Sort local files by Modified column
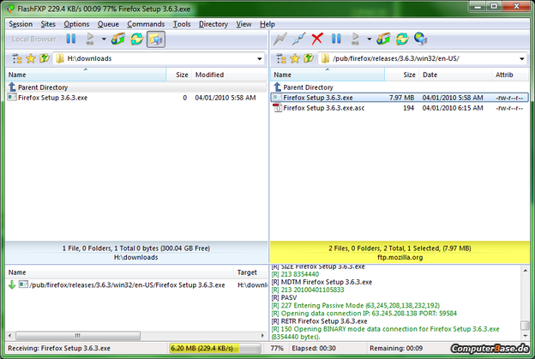The width and height of the screenshot is (535, 359). (229, 75)
